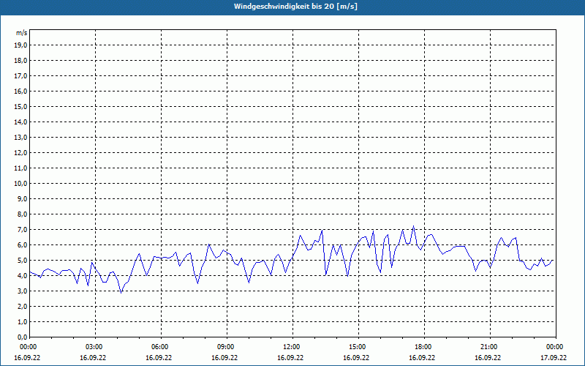
Task: Click the 19,0 y-axis label
Action: tap(20, 45)
